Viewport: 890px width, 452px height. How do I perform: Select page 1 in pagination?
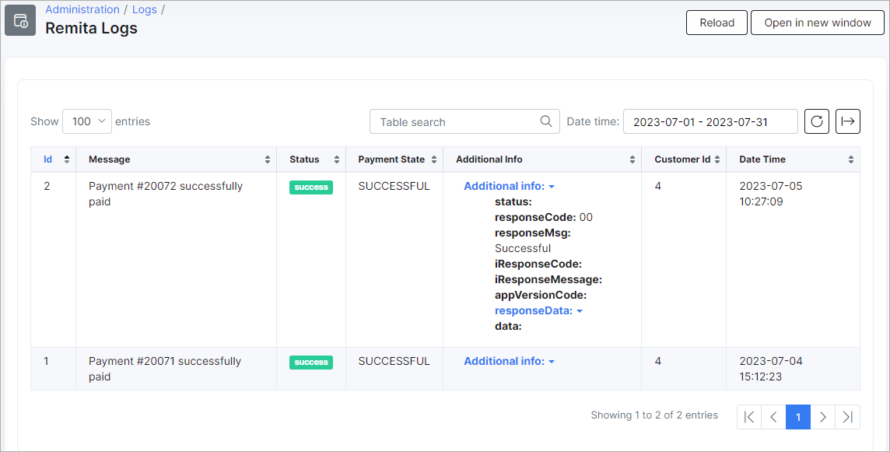click(798, 417)
